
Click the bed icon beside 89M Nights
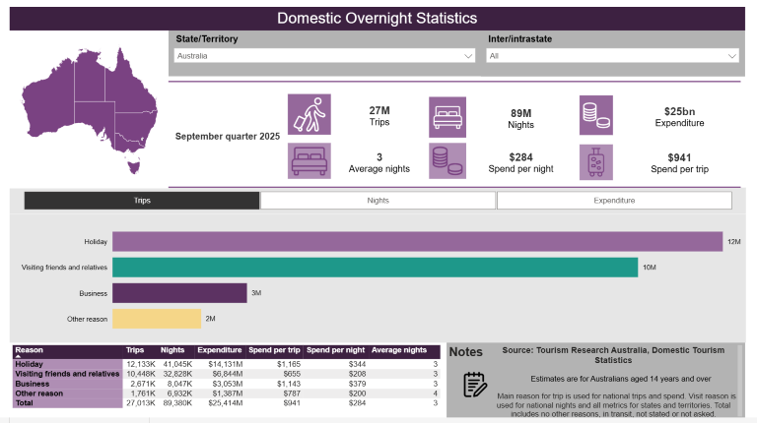point(447,114)
